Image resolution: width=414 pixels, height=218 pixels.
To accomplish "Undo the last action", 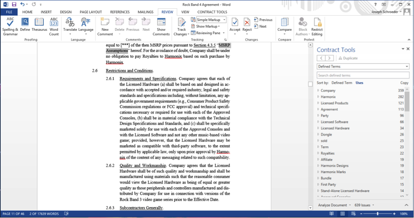I will (x=23, y=4).
